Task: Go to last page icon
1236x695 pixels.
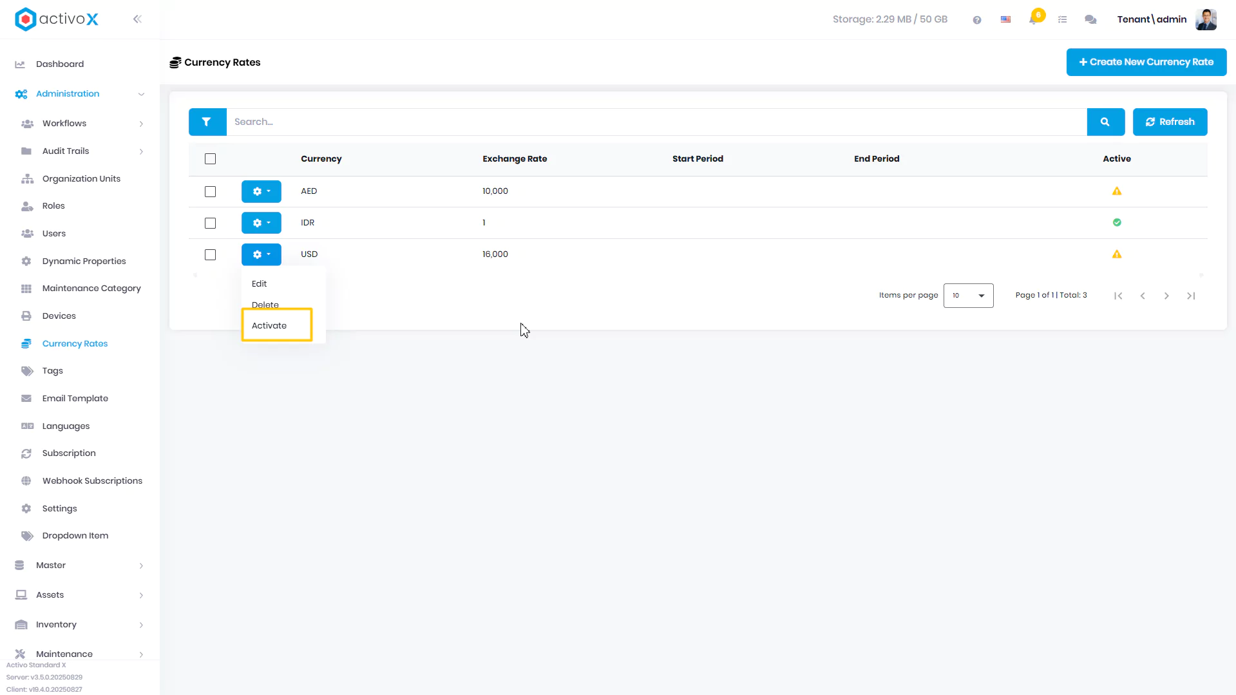Action: point(1191,296)
